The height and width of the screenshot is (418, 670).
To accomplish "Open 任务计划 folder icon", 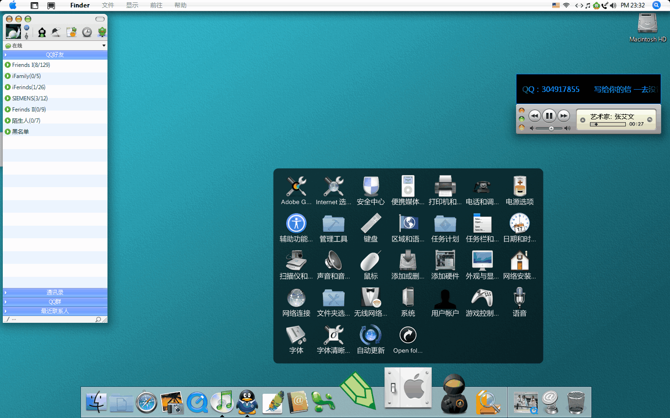I will click(x=445, y=223).
